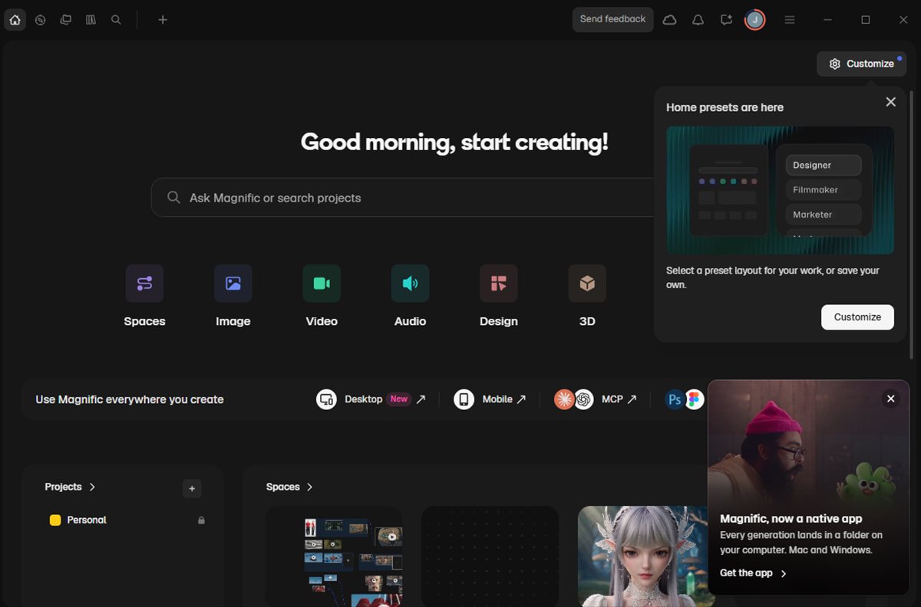Open the AI chat sparkle bubble icon

pyautogui.click(x=726, y=20)
